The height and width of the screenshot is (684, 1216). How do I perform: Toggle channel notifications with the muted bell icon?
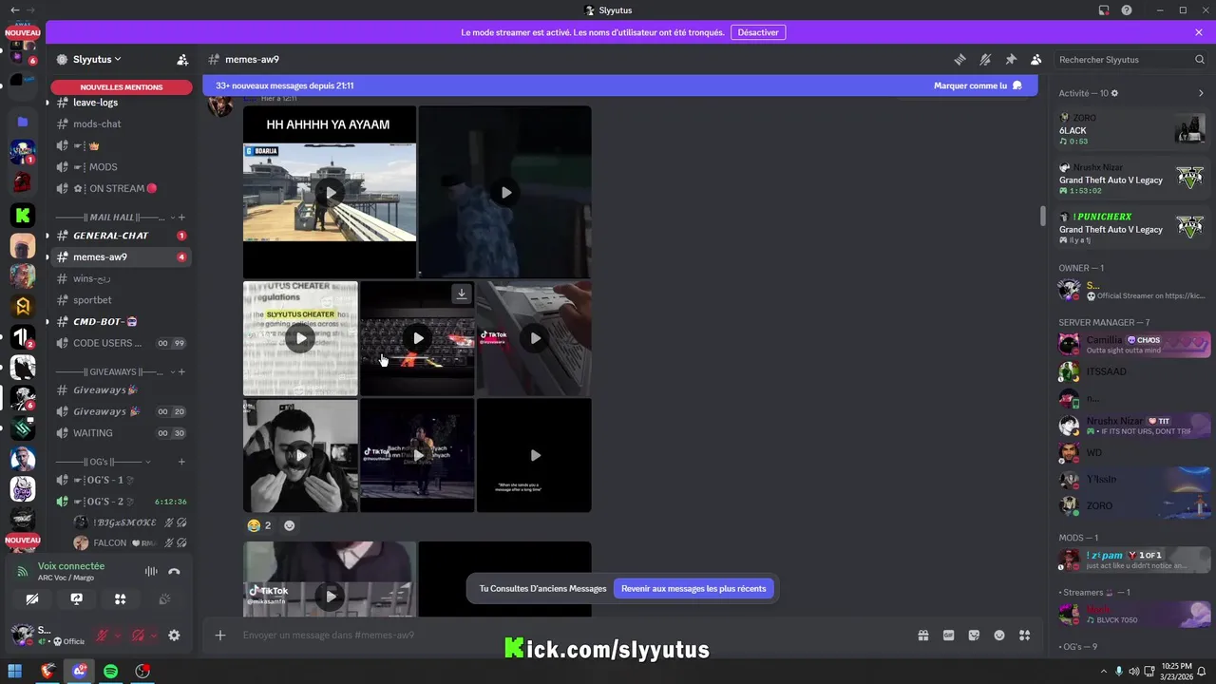[x=985, y=59]
